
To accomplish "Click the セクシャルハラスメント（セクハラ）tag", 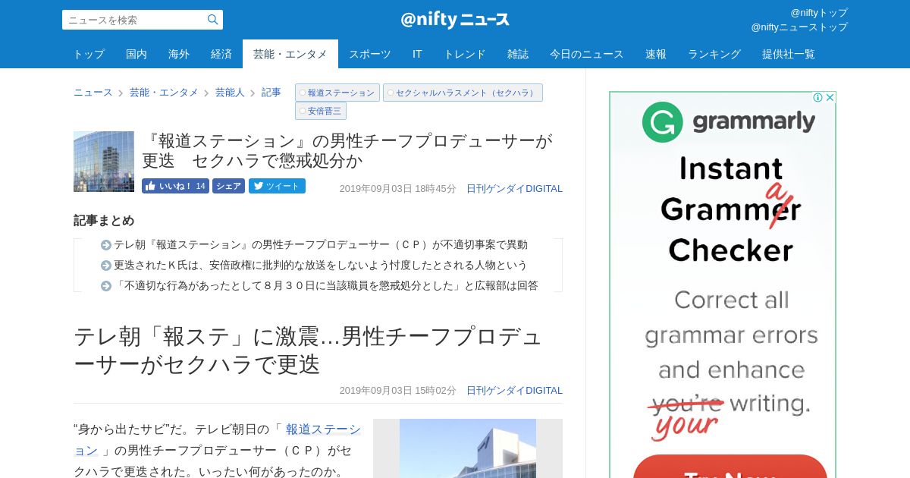I will click(463, 93).
